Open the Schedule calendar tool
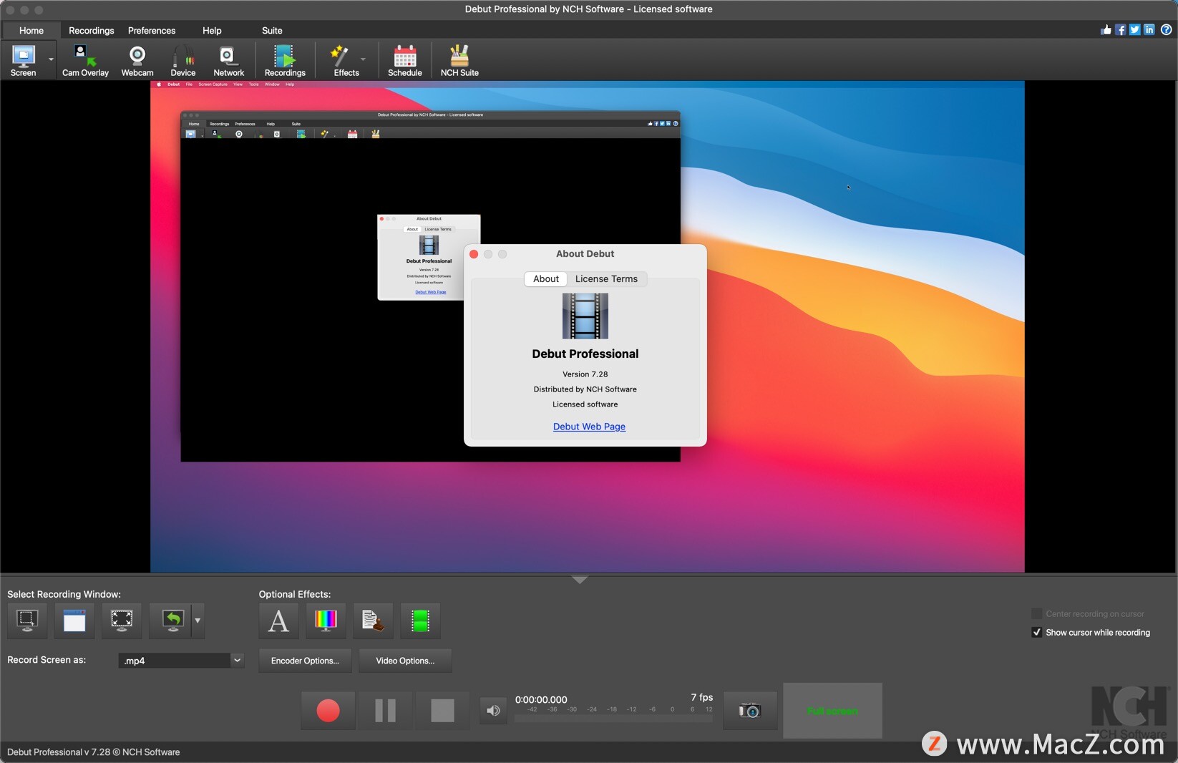The width and height of the screenshot is (1178, 763). point(404,60)
